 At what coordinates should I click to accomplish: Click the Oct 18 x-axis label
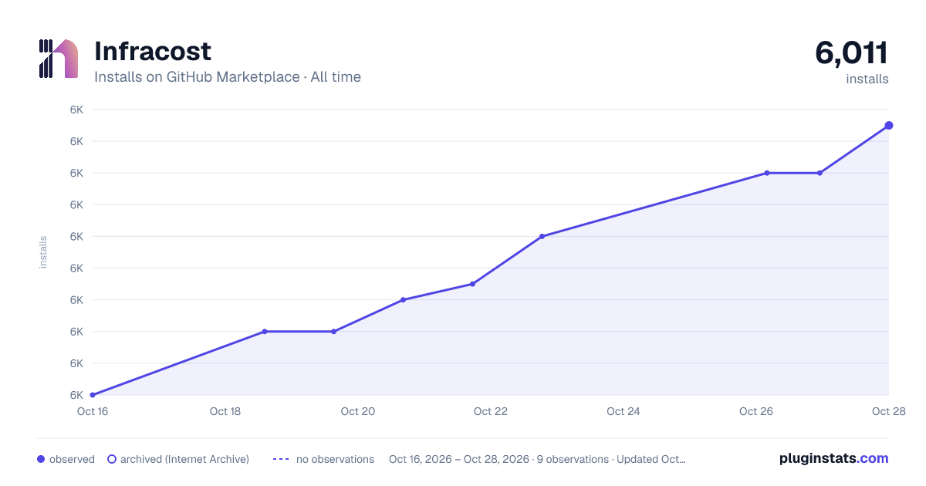(225, 411)
